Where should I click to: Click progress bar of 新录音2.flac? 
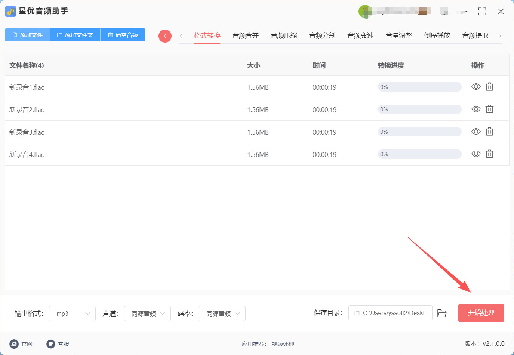pos(419,109)
